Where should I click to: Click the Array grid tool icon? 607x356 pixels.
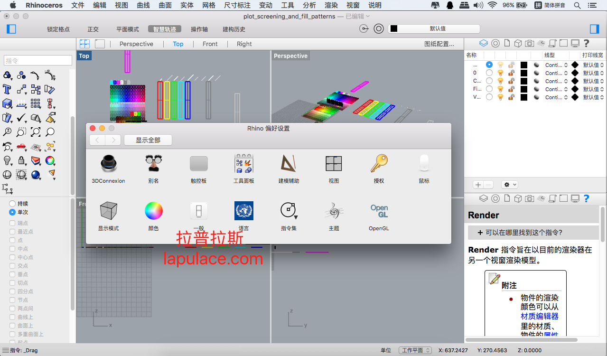click(36, 103)
